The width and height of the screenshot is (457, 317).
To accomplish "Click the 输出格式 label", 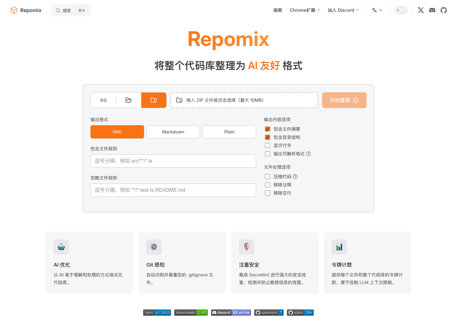I will [x=99, y=120].
